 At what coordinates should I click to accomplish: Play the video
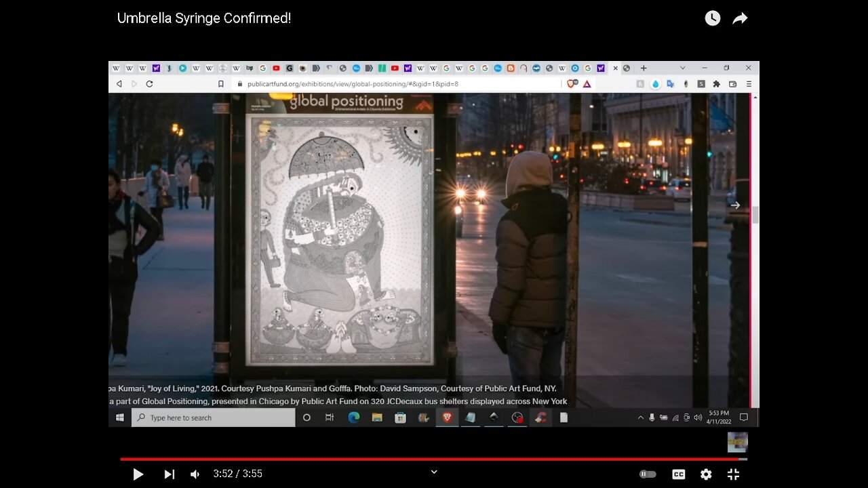pyautogui.click(x=138, y=474)
